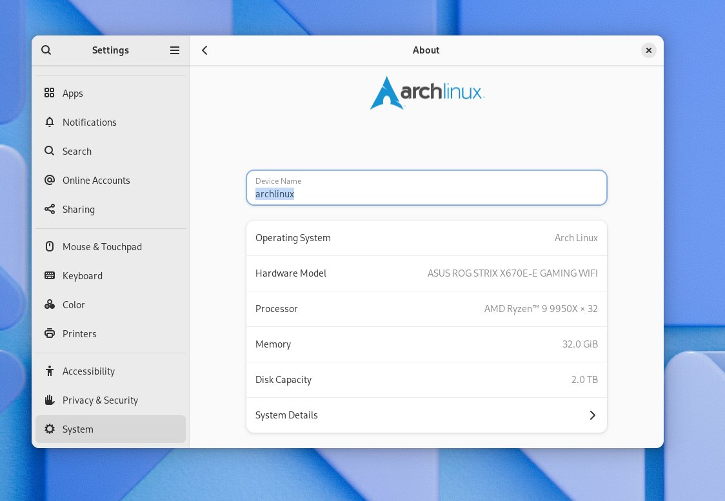The width and height of the screenshot is (725, 501).
Task: Click the 32.0 GiB memory value
Action: [580, 344]
